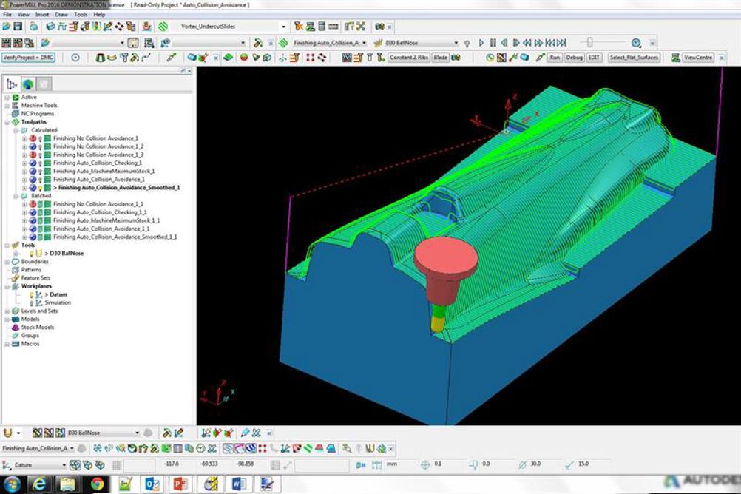The width and height of the screenshot is (741, 494).
Task: Click the icon left of ViewCentre button
Action: 676,58
